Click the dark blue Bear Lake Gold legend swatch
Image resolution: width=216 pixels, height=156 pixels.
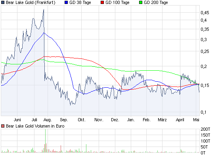pos(3,2)
